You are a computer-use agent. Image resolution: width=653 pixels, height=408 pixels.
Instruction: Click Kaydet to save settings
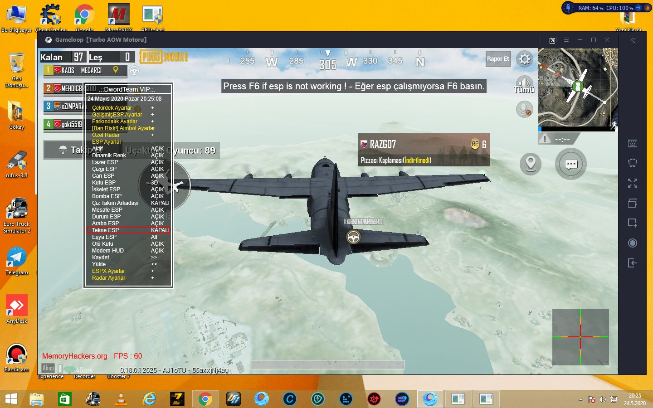(x=128, y=257)
